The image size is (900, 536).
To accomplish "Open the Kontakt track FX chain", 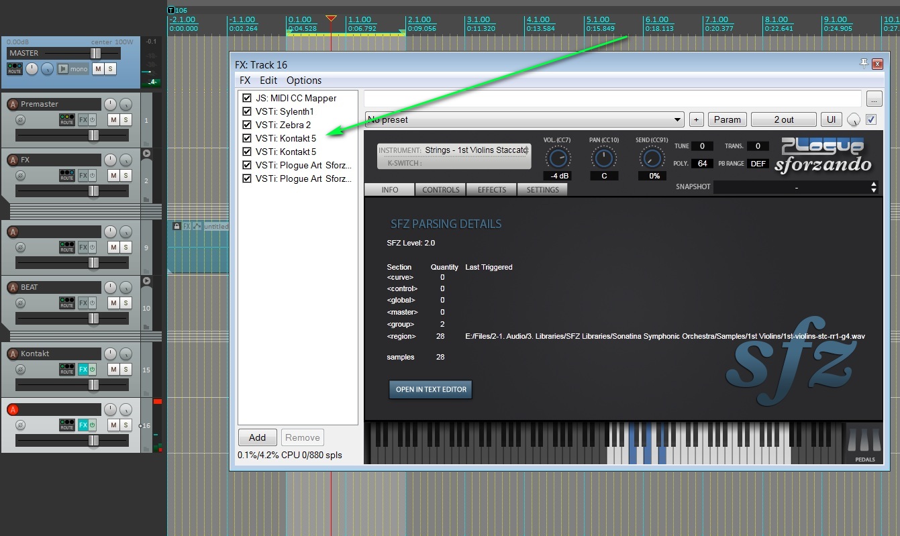I will pos(83,370).
